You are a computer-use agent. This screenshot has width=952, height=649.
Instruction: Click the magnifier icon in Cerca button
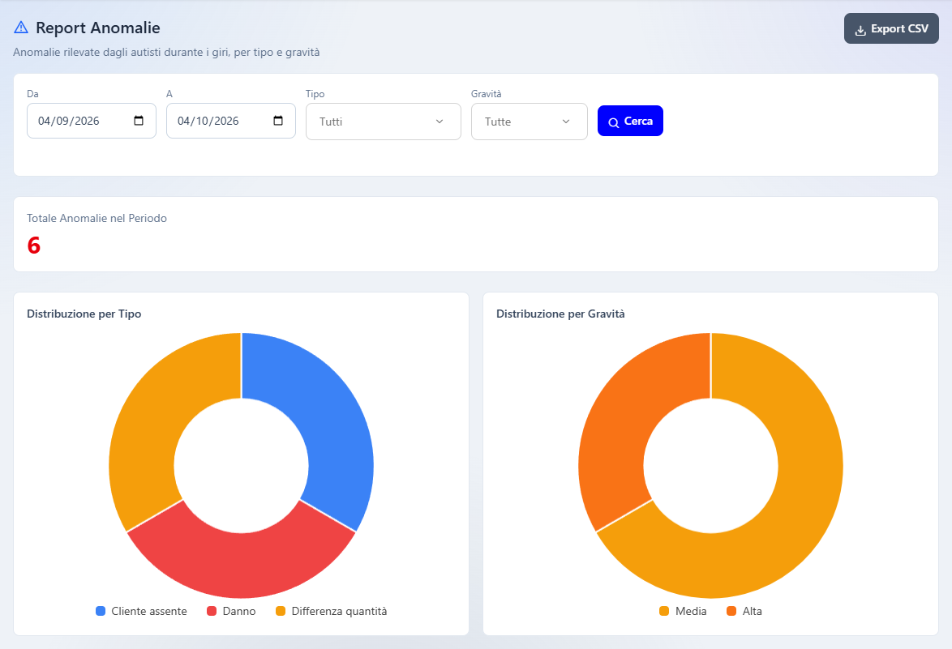[614, 122]
